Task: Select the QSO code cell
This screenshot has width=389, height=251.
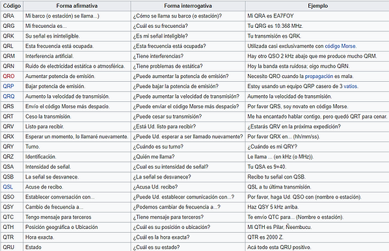Action: click(x=12, y=197)
